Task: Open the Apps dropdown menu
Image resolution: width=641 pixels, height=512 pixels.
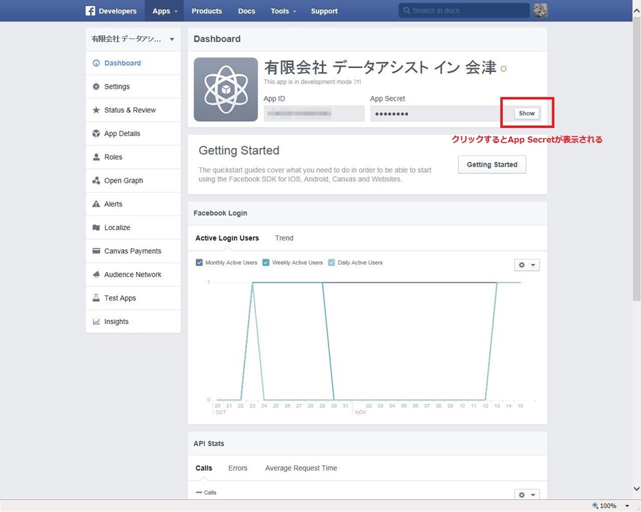Action: tap(164, 11)
